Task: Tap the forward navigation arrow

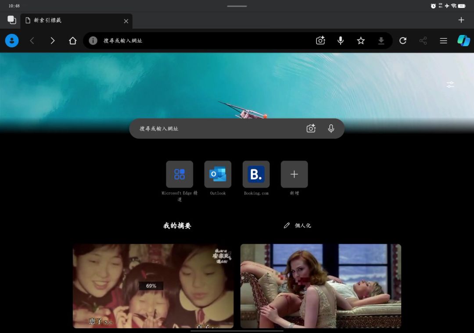Action: (x=53, y=41)
